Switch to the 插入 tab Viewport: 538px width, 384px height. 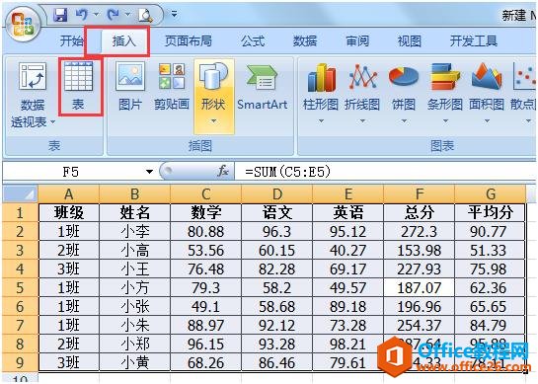coord(124,41)
